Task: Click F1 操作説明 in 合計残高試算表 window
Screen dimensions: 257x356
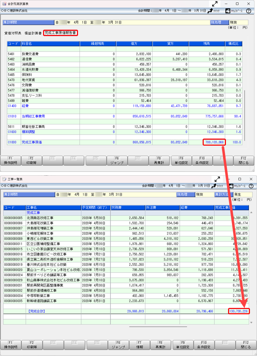Action: pyautogui.click(x=11, y=161)
